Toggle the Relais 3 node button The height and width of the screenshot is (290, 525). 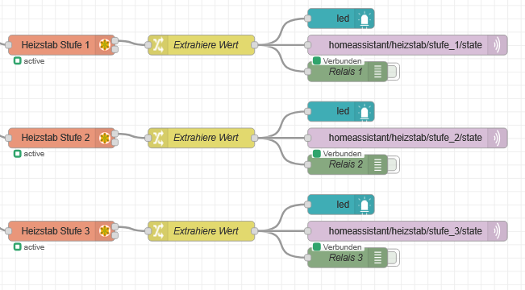[x=393, y=258]
